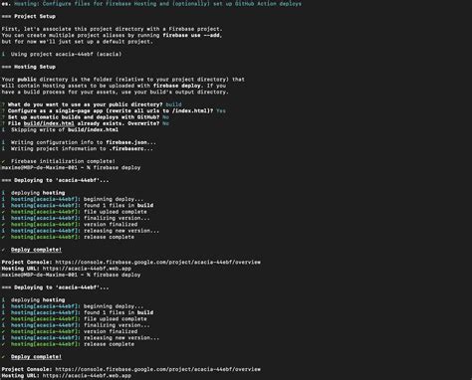
Task: Click 'finalizing version...' in the second deploy run
Action: point(117,325)
